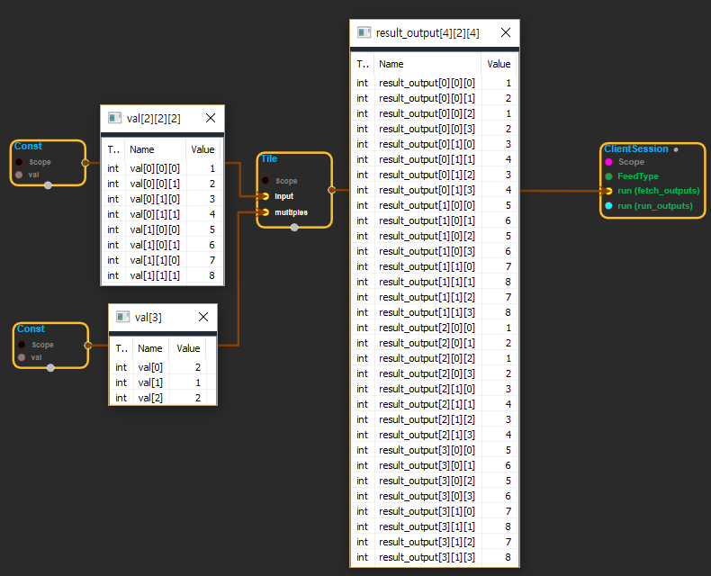
Task: Click the Tile node input pin
Action: tap(265, 195)
